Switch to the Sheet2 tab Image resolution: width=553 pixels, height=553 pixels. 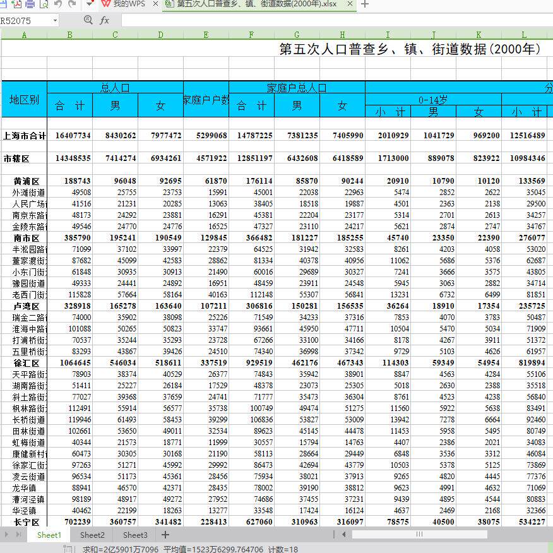[x=92, y=535]
